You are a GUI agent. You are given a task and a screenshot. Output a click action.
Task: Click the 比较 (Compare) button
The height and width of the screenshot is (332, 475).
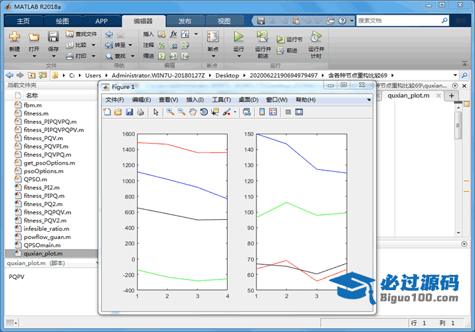pyautogui.click(x=77, y=45)
